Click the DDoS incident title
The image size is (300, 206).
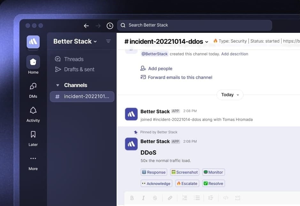pos(149,152)
